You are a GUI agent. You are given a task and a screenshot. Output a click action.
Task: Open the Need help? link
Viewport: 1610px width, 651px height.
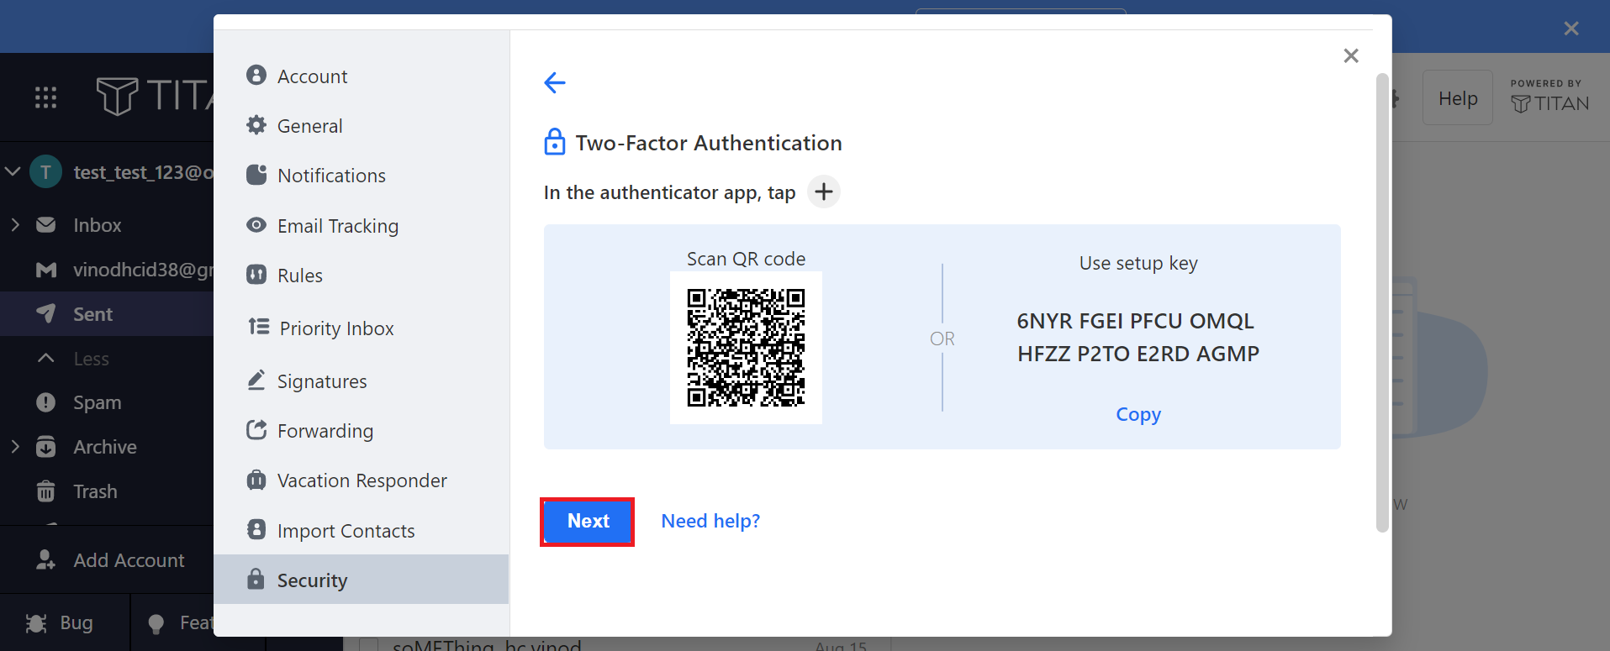pyautogui.click(x=710, y=521)
